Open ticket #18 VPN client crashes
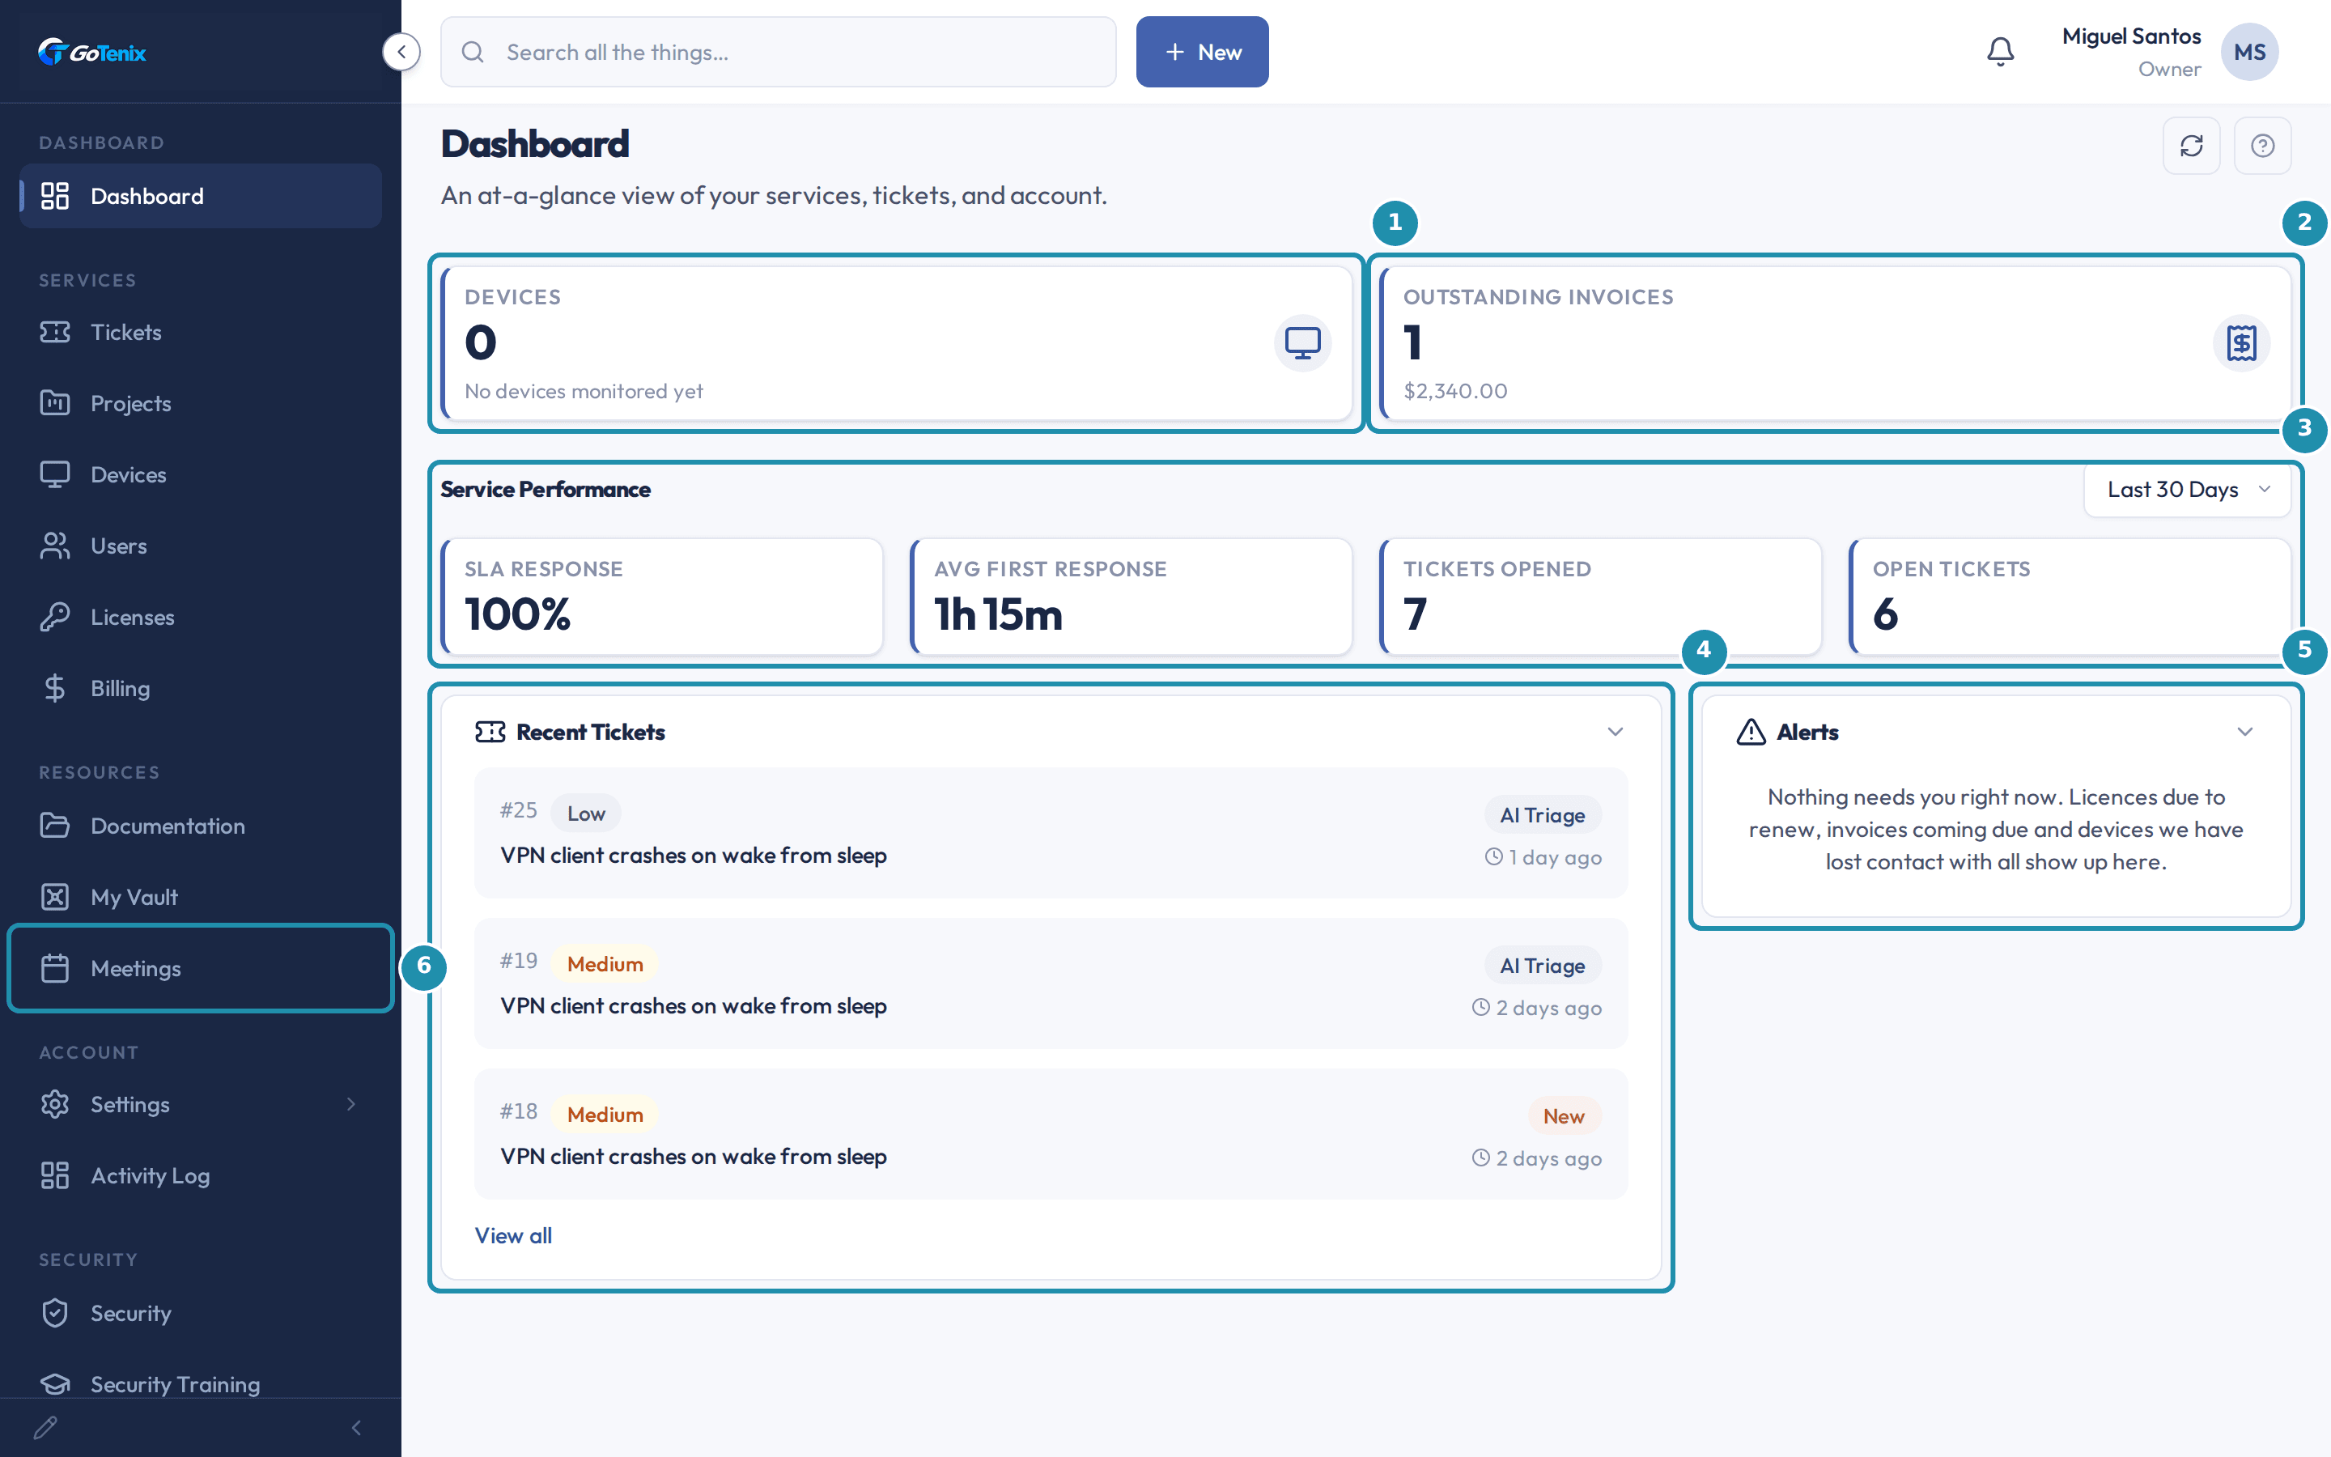 [1051, 1134]
